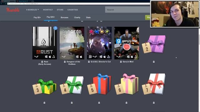Click the Steam icon on Rust cover
The height and width of the screenshot is (112, 200).
(36, 57)
